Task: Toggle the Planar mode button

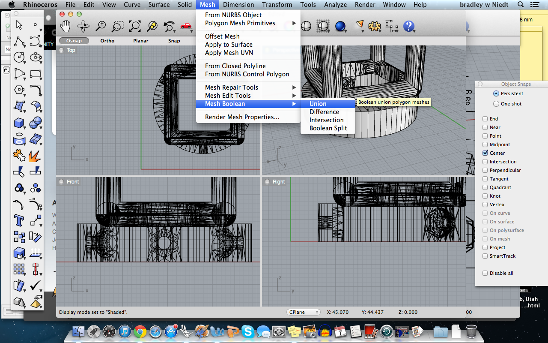Action: point(141,41)
